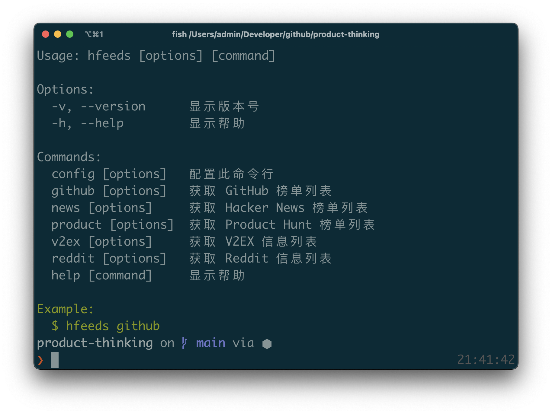Click the git branch icon before main

[185, 343]
